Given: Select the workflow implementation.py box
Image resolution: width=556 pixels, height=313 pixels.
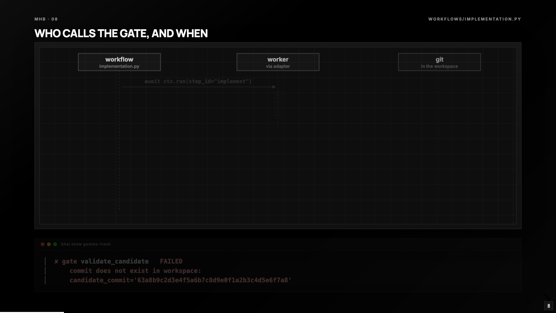Looking at the screenshot, I should (119, 62).
